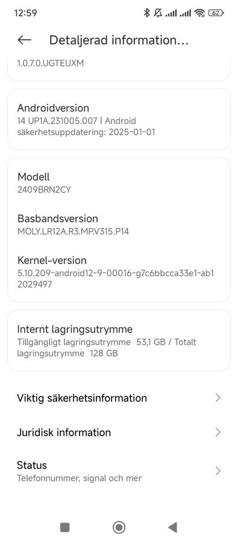
Task: Open Juridisk information entry
Action: pos(119,433)
